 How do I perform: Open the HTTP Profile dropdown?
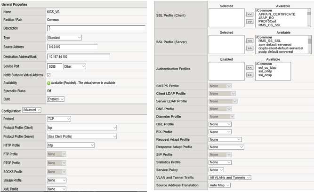(x=82, y=145)
